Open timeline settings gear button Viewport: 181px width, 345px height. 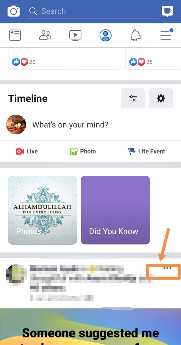[x=161, y=98]
